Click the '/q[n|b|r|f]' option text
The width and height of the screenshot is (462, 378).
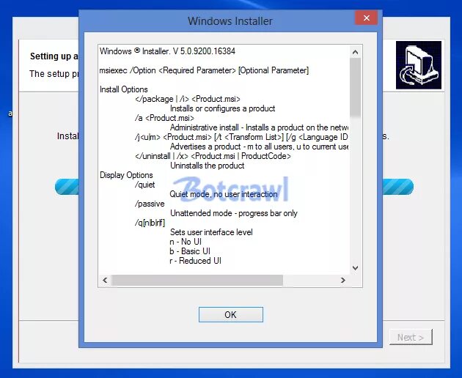(150, 223)
